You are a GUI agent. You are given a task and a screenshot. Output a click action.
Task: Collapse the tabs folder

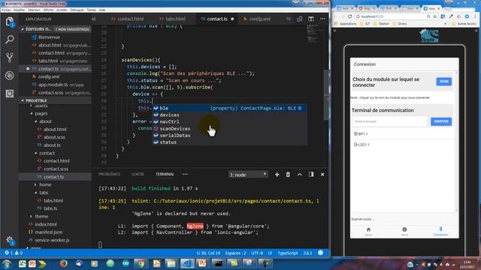tap(44, 193)
